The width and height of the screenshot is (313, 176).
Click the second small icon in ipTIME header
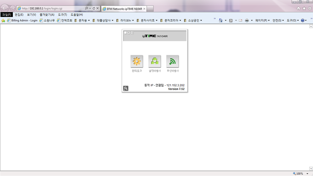click(x=129, y=33)
